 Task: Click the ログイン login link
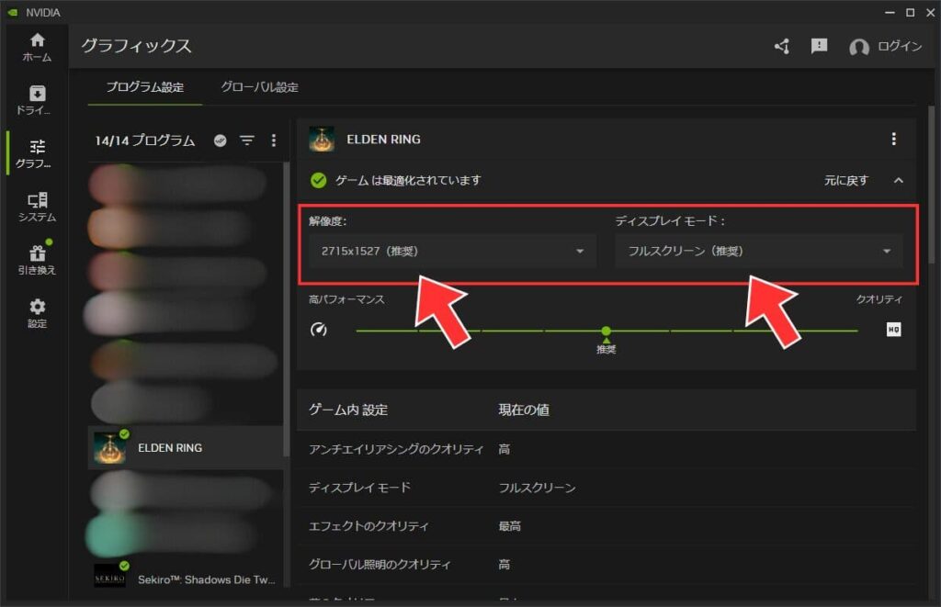click(900, 46)
